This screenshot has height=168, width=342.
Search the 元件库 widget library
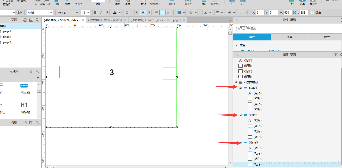click(37, 71)
